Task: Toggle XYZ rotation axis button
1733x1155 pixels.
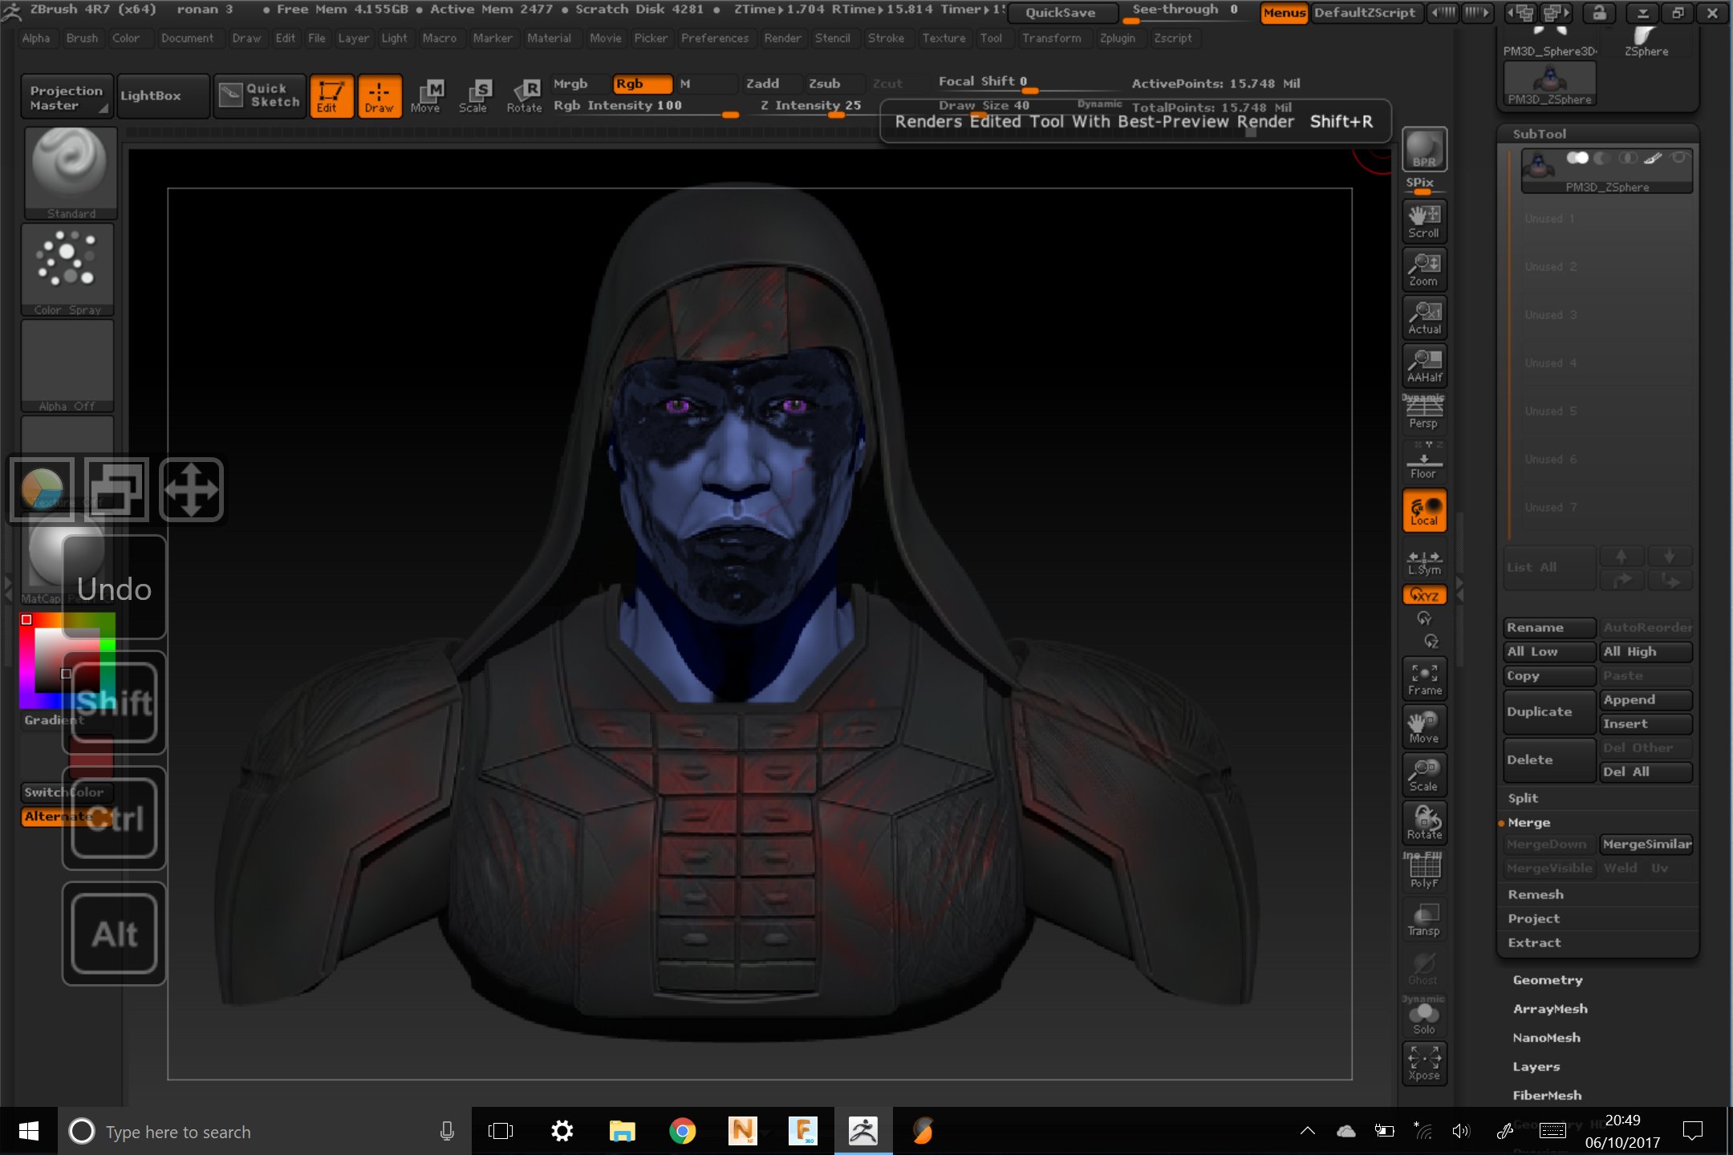Action: point(1424,595)
